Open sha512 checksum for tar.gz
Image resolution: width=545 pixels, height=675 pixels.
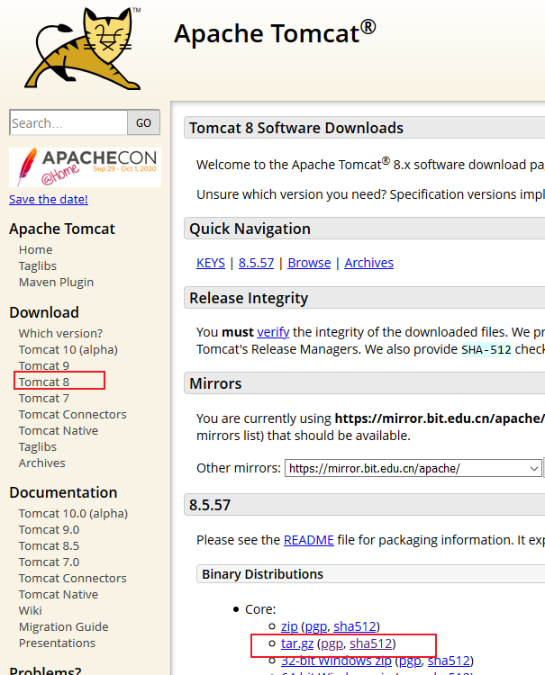371,643
